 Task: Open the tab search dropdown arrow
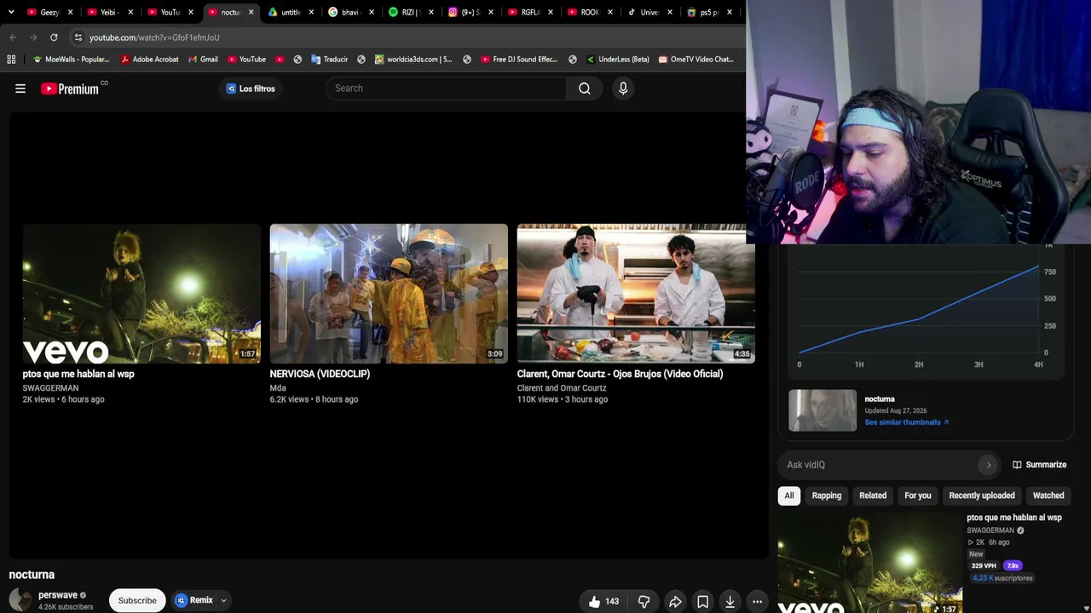coord(11,12)
